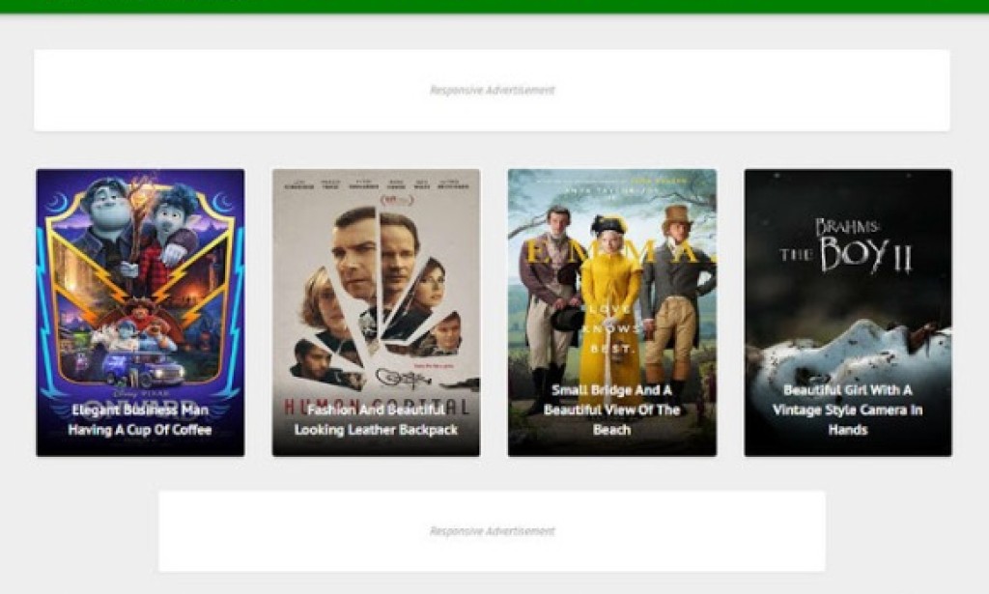Open the Brahms The Boy II poster card
This screenshot has height=594, width=989.
848,312
